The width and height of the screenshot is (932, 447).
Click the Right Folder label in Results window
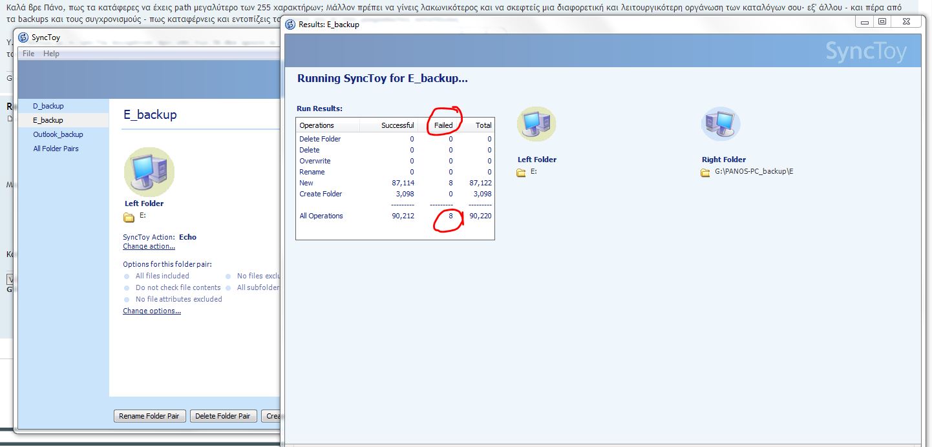(724, 160)
